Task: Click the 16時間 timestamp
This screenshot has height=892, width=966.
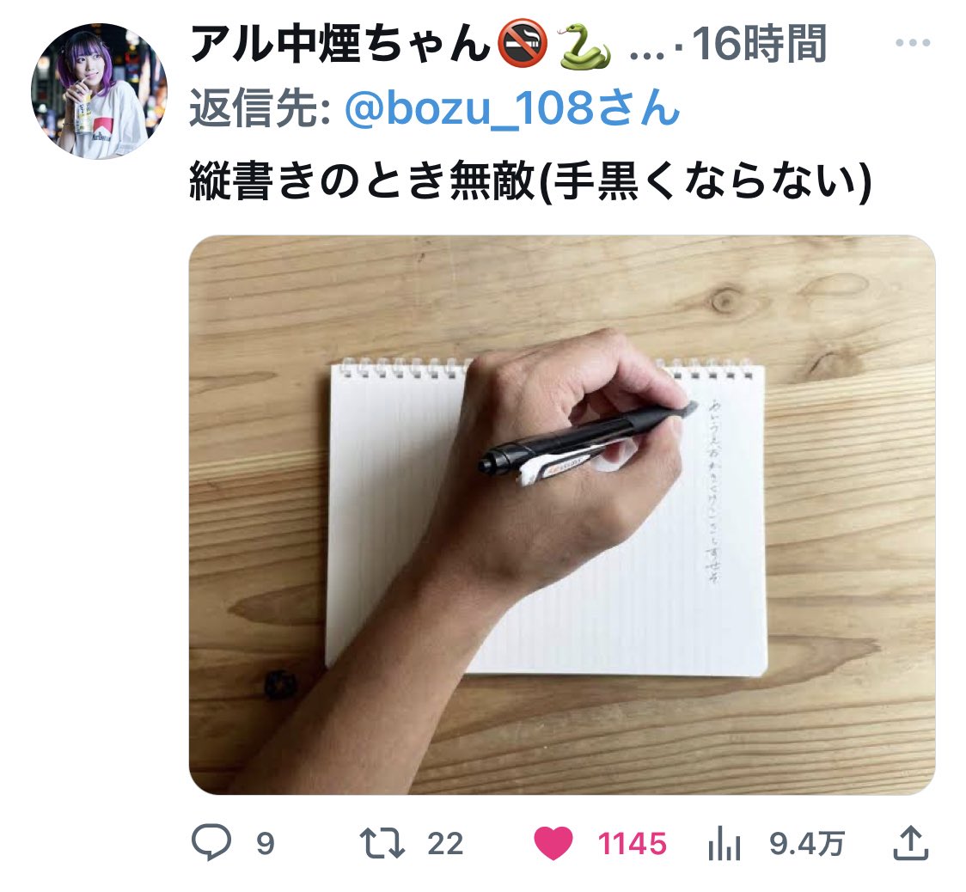Action: [758, 44]
